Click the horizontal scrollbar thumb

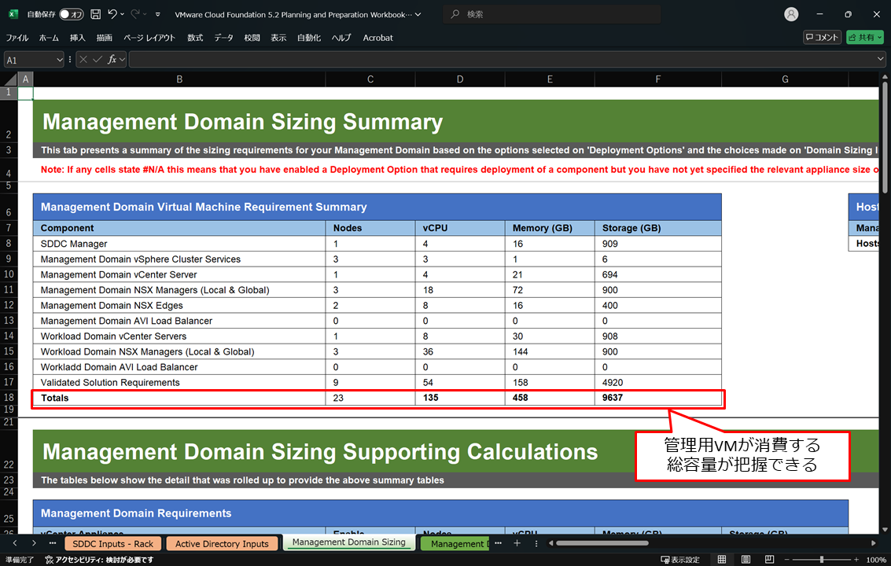click(x=602, y=543)
